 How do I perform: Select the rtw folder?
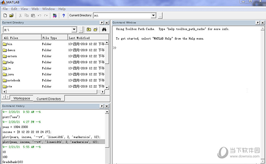coord(8,86)
